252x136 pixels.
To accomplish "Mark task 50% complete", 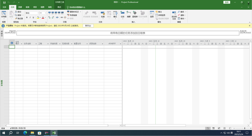I will click(56, 13).
